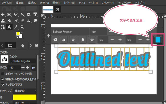
Task: Decrease font size in tool options
Action: click(x=23, y=68)
